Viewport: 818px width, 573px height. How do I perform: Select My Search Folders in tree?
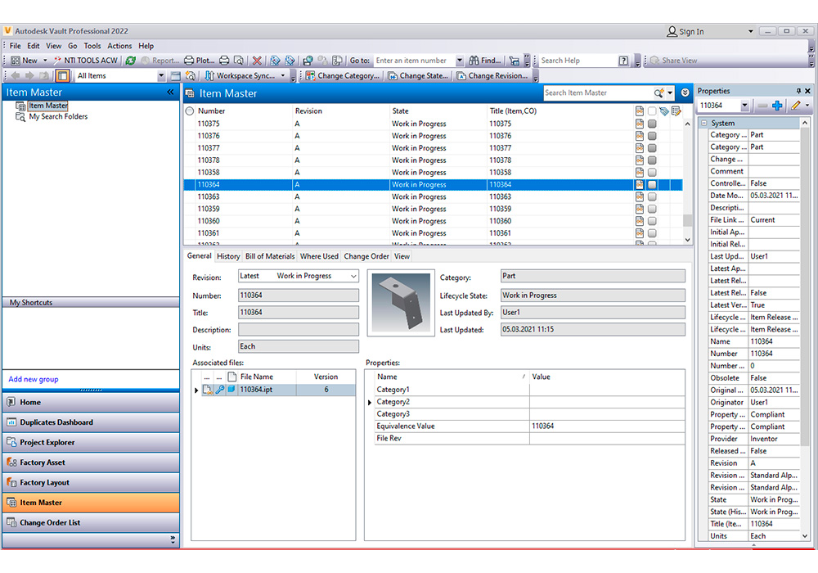coord(58,117)
